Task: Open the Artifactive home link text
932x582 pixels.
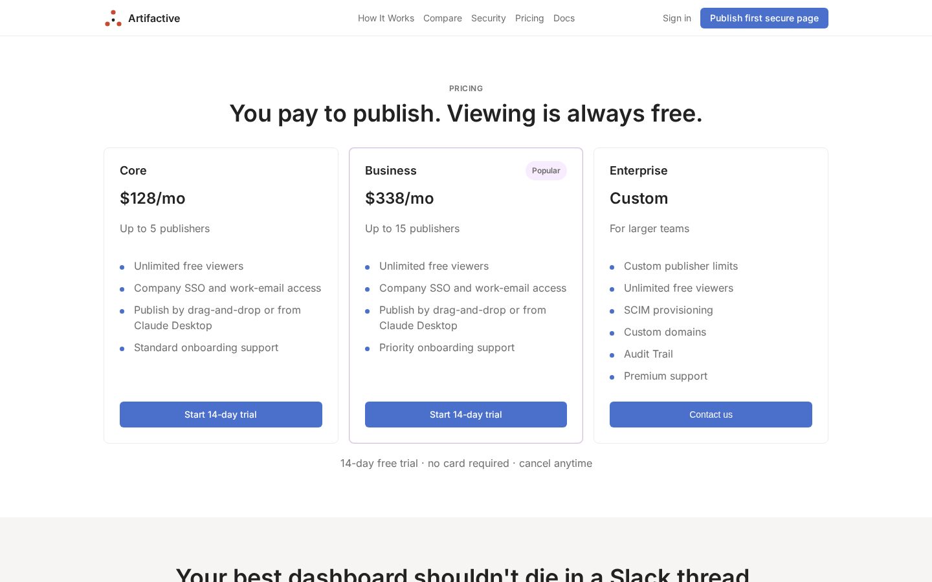Action: tap(154, 18)
